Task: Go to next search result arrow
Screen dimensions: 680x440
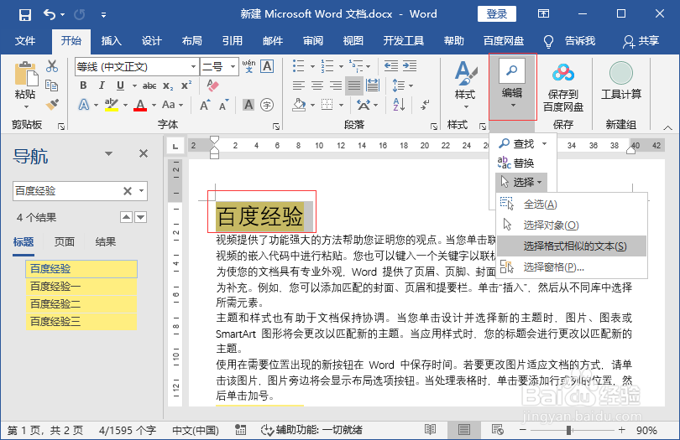Action: 141,217
